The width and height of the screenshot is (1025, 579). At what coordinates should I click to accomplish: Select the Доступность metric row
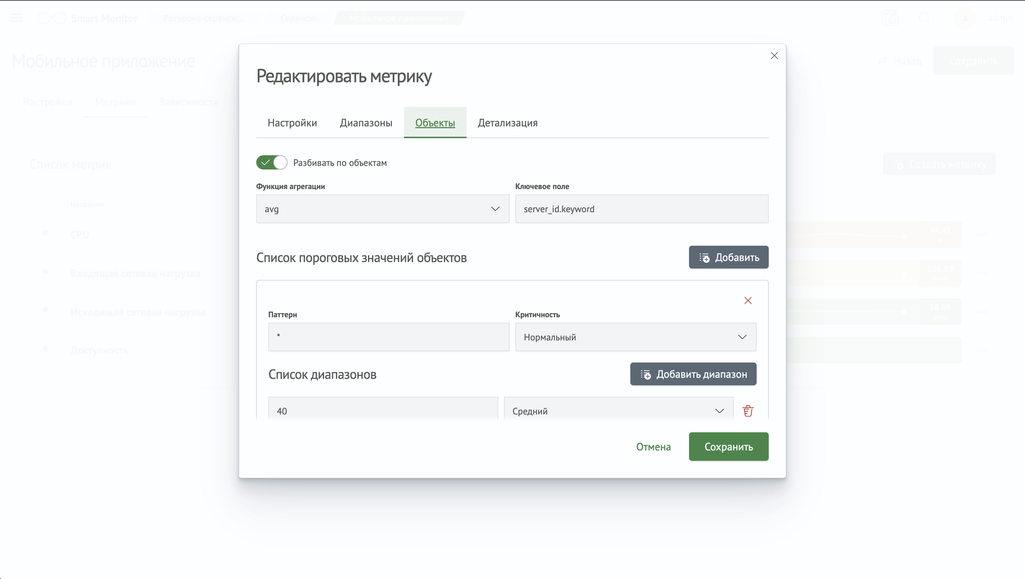pyautogui.click(x=100, y=350)
